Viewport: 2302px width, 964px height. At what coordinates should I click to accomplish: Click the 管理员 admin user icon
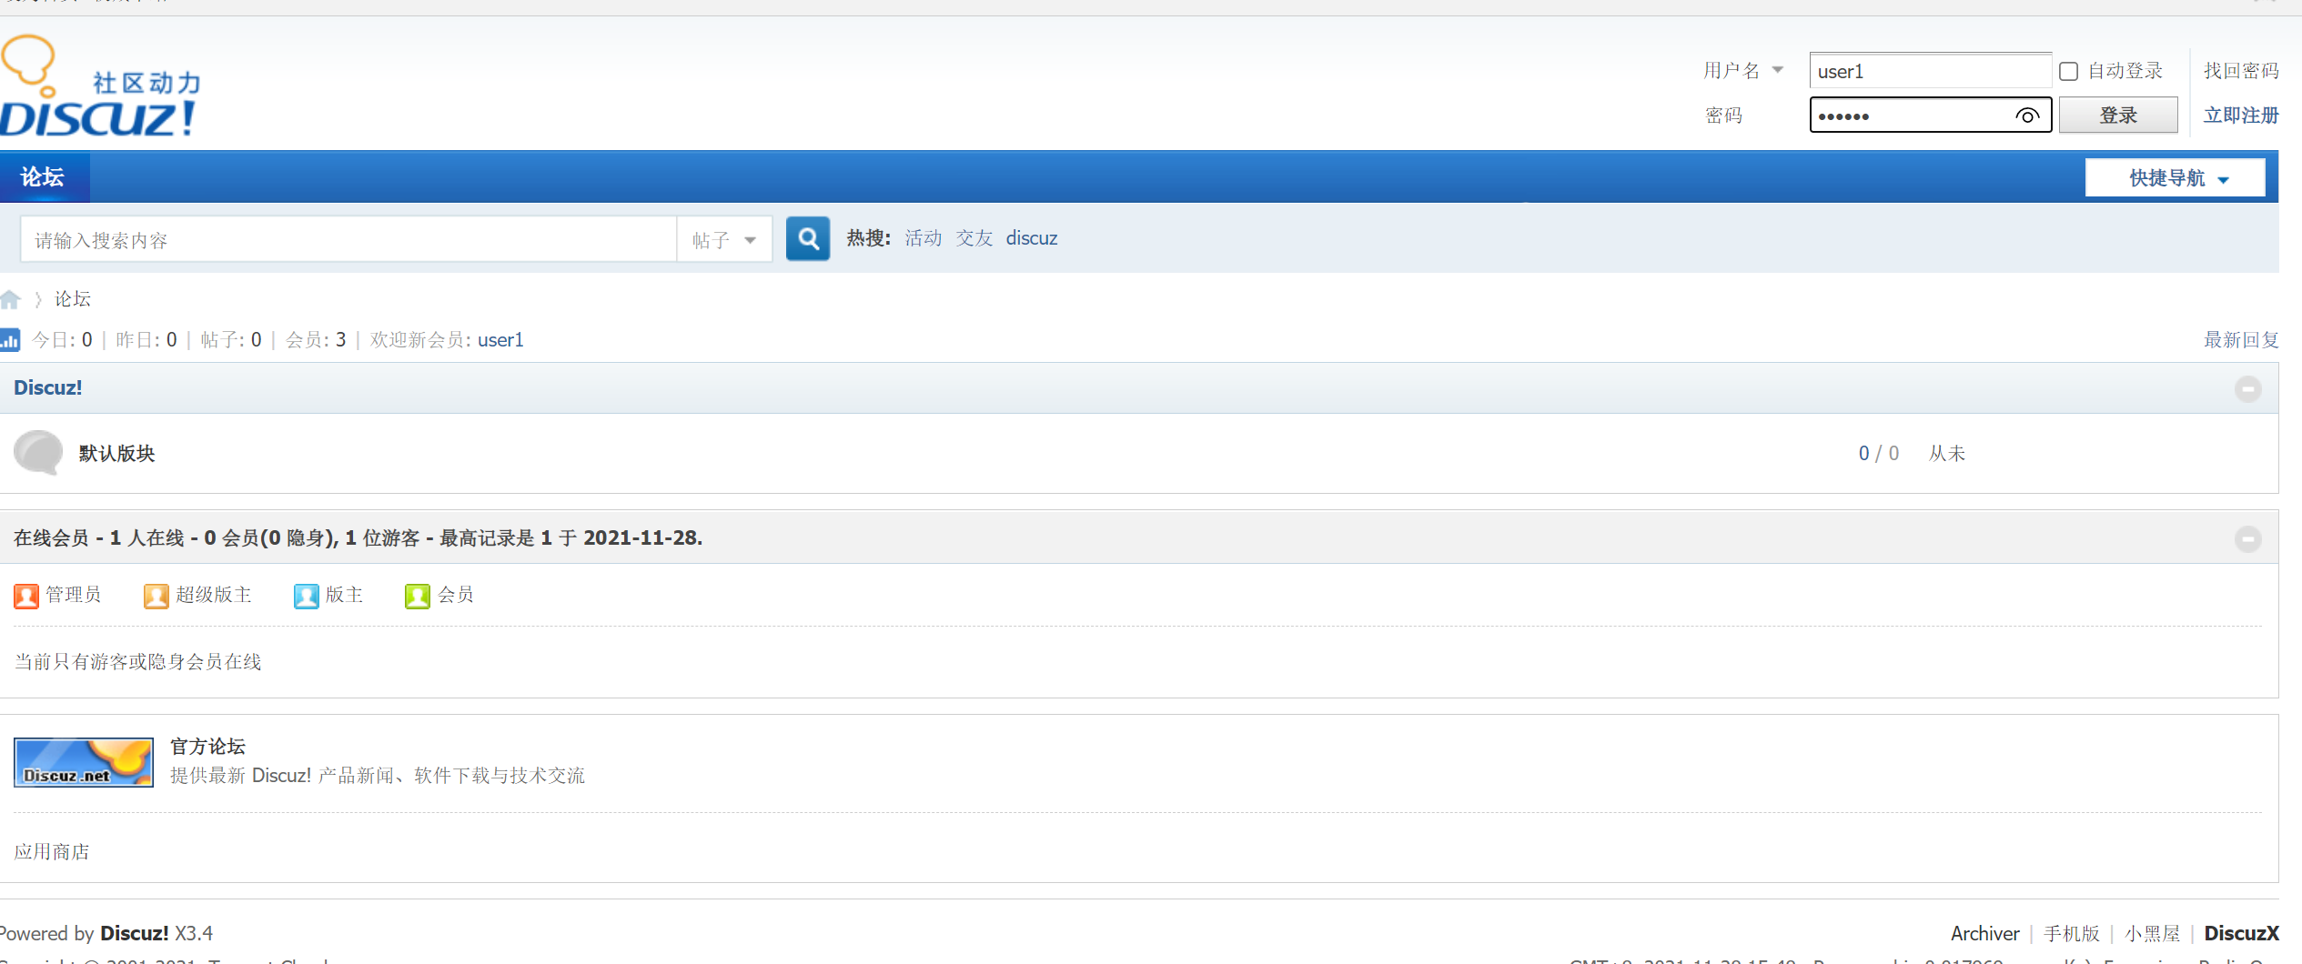(26, 596)
